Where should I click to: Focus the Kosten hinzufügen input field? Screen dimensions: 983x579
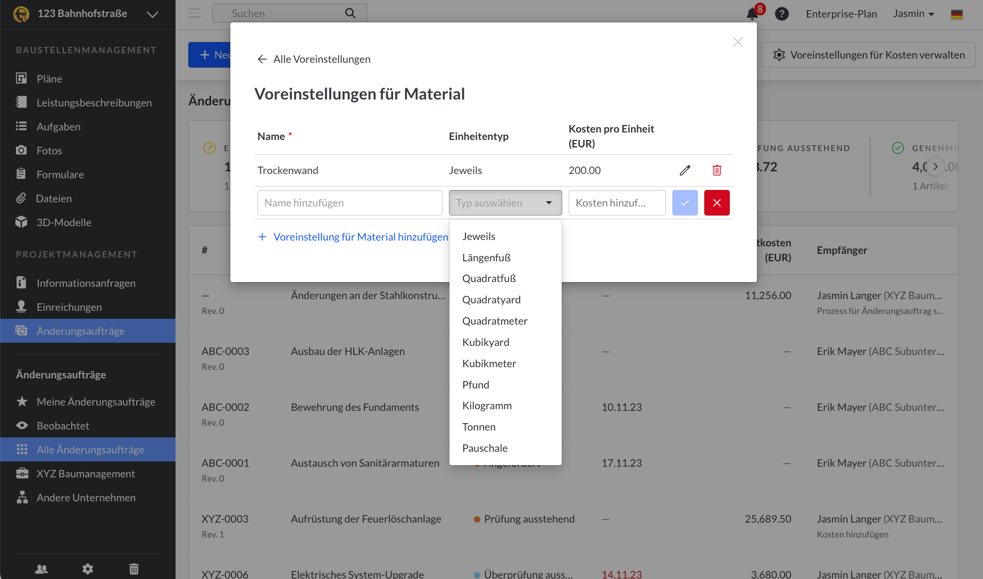[x=617, y=203]
